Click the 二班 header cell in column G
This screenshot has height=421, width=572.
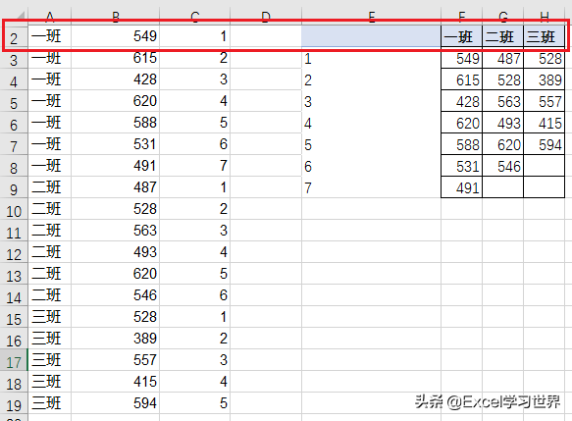click(x=502, y=36)
